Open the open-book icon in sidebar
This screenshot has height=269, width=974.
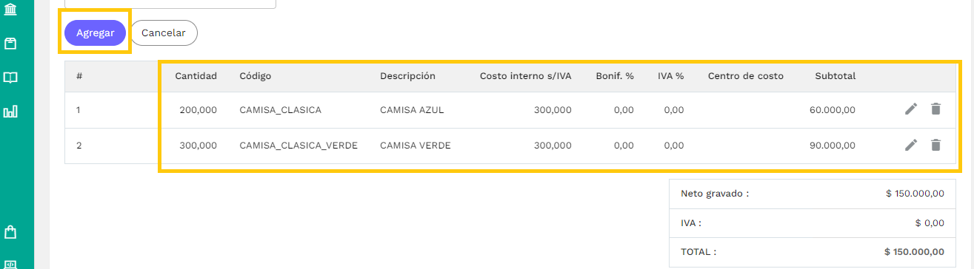10,78
